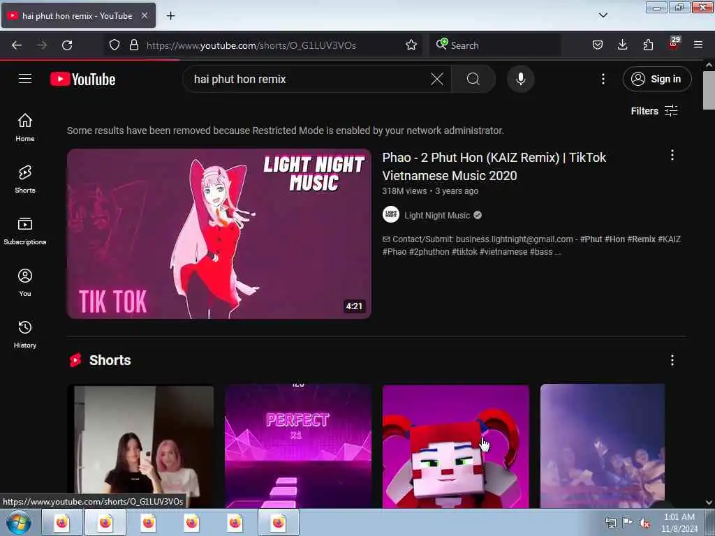Open a new tab with the plus button
The height and width of the screenshot is (536, 715).
click(170, 16)
